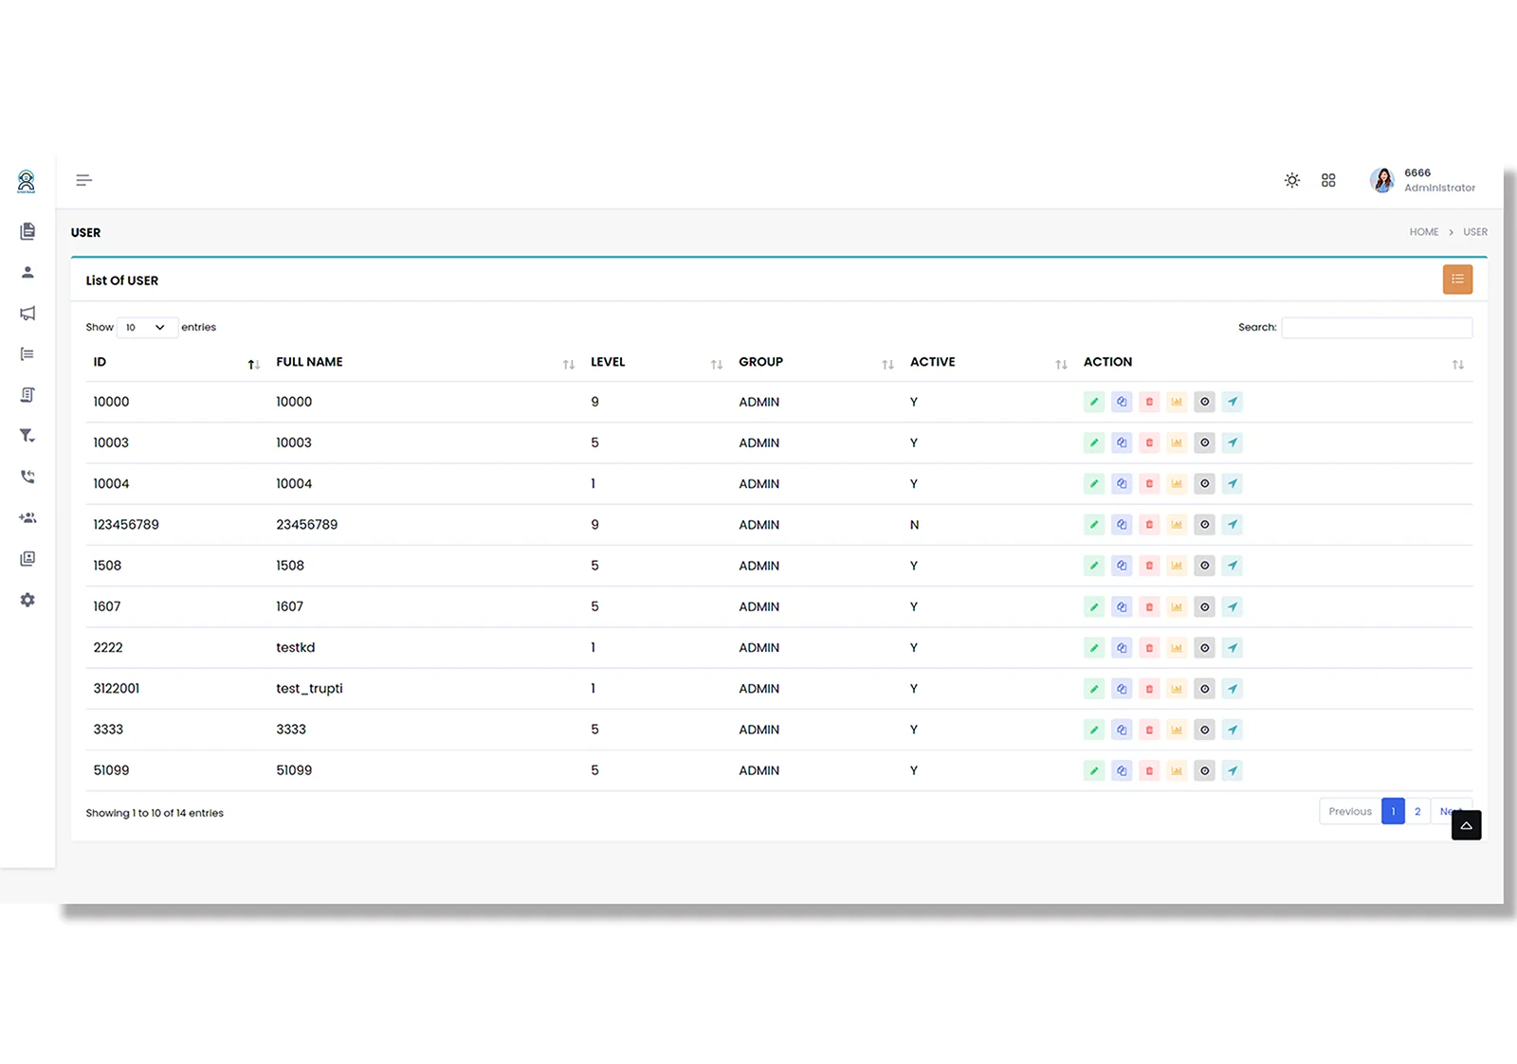Toggle the light/dark theme sun icon

[1291, 180]
